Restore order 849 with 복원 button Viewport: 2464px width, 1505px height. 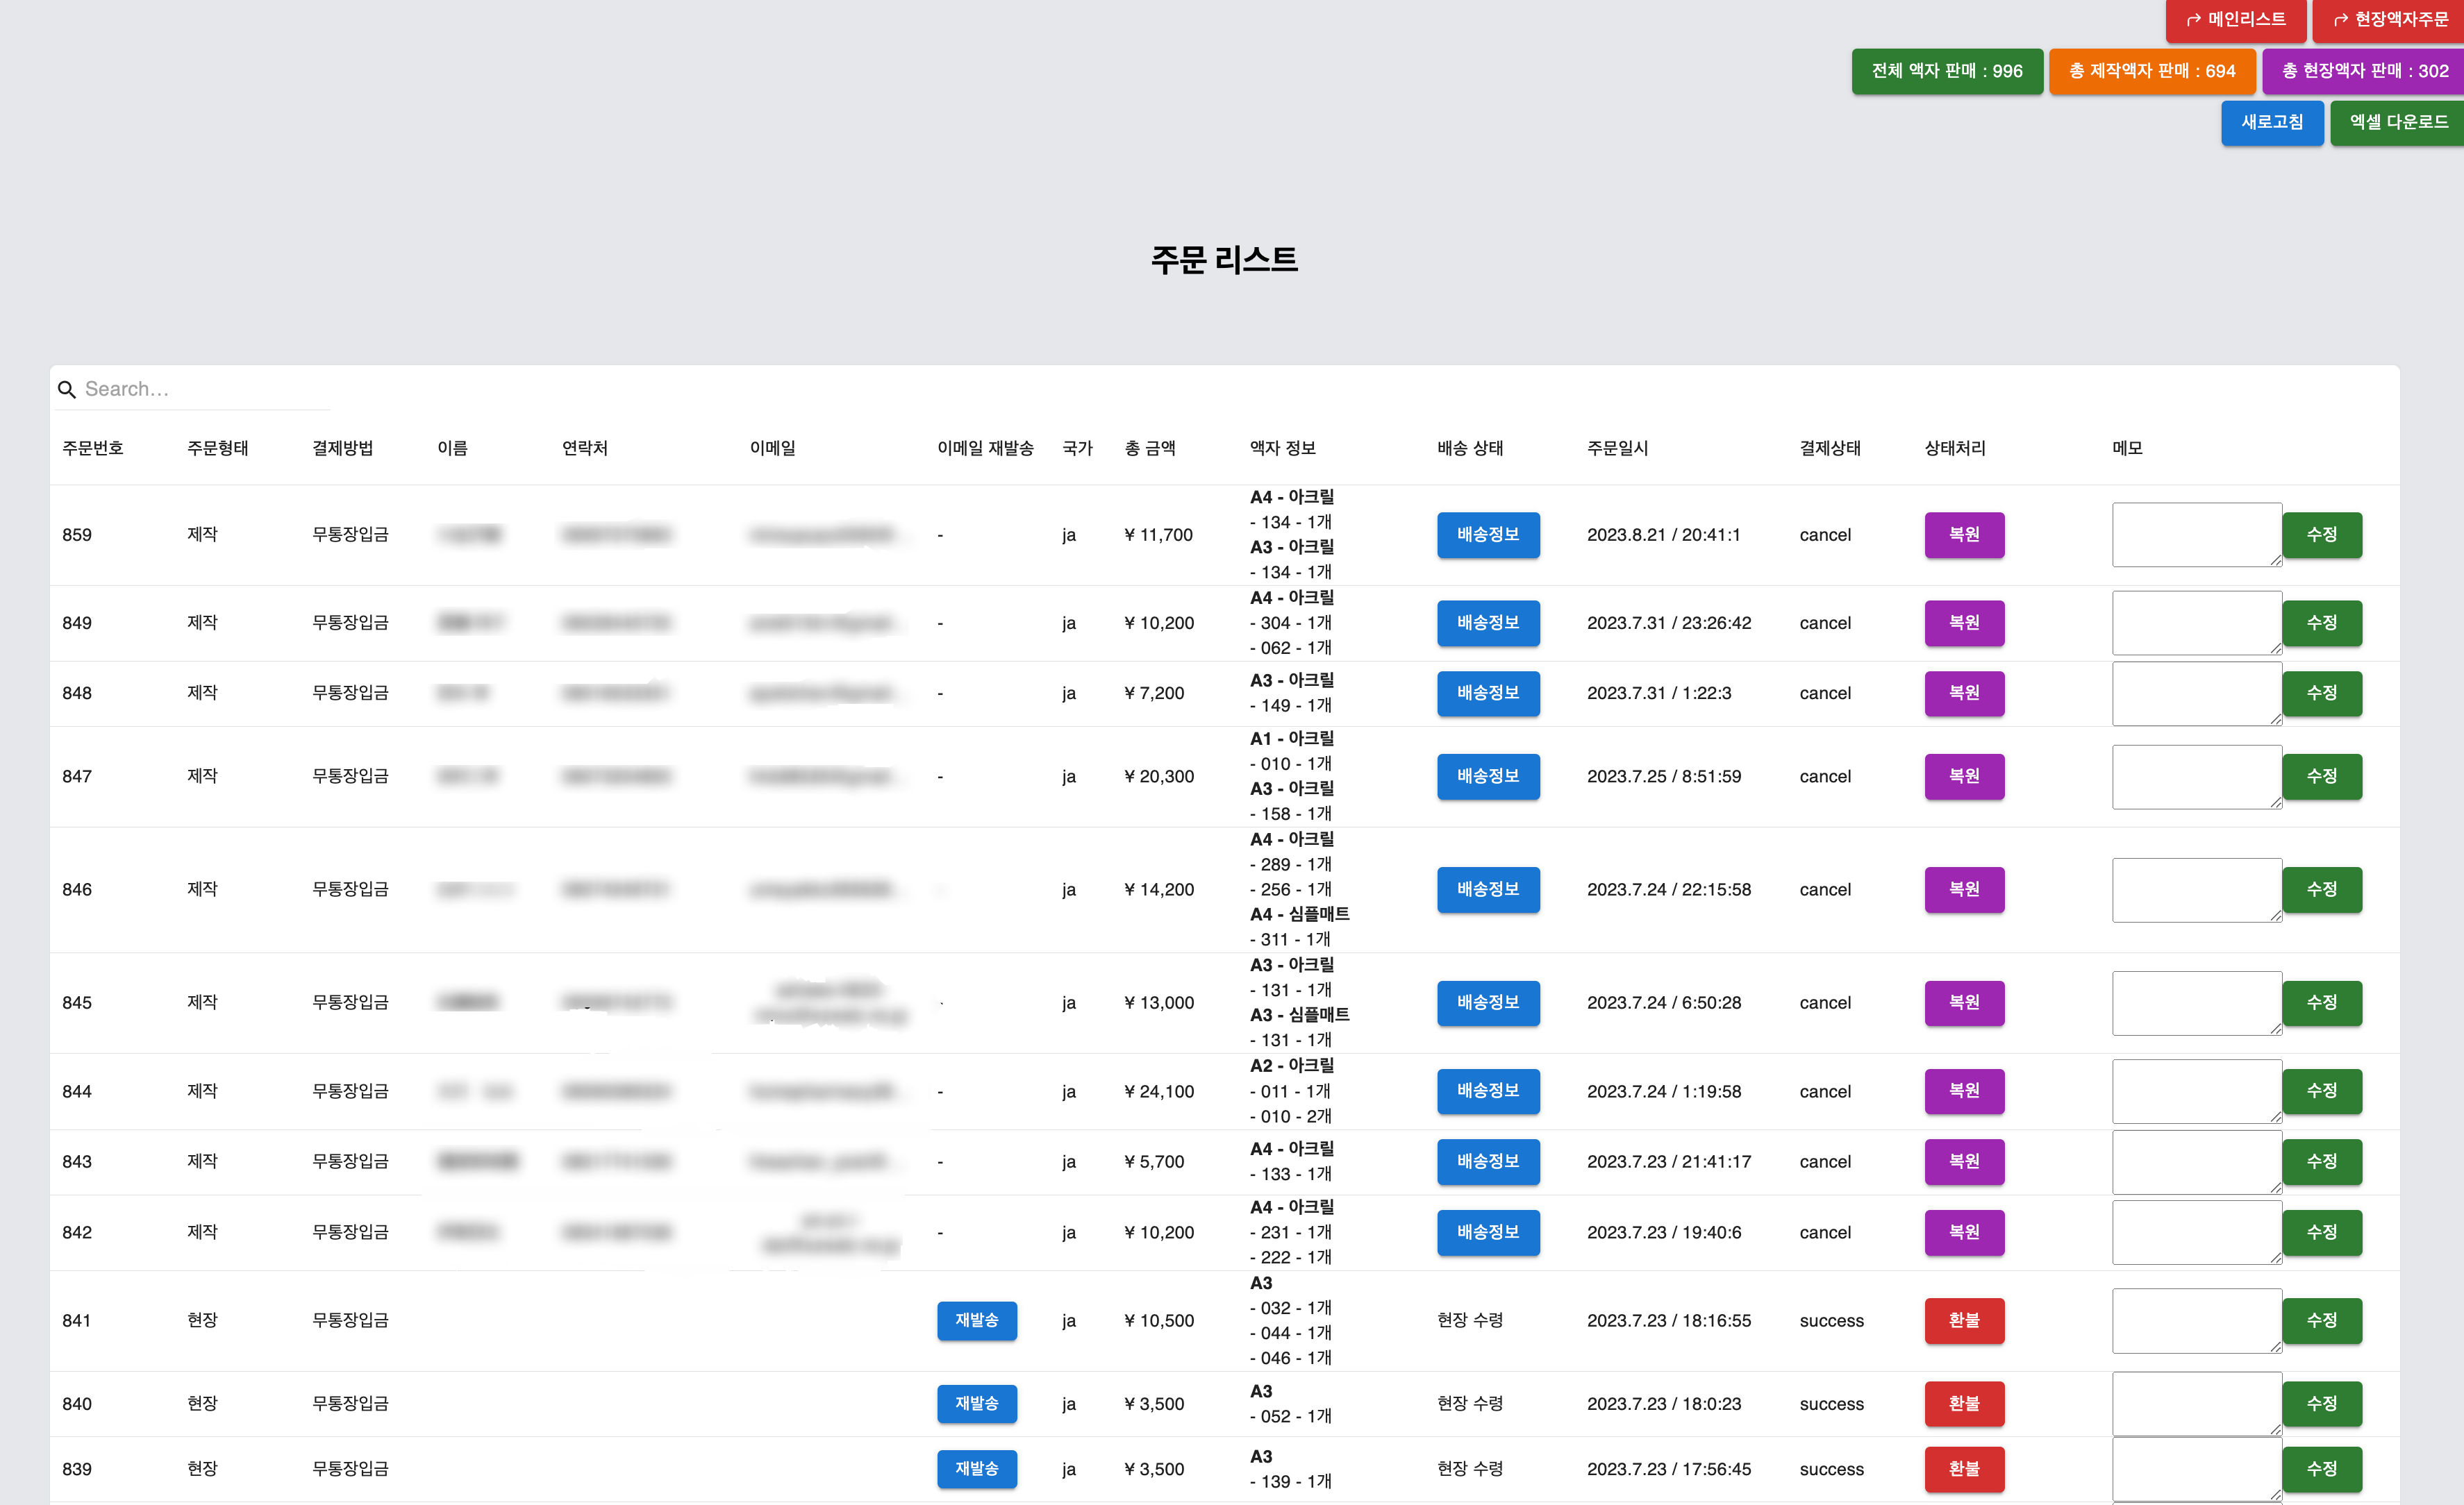pyautogui.click(x=1963, y=623)
